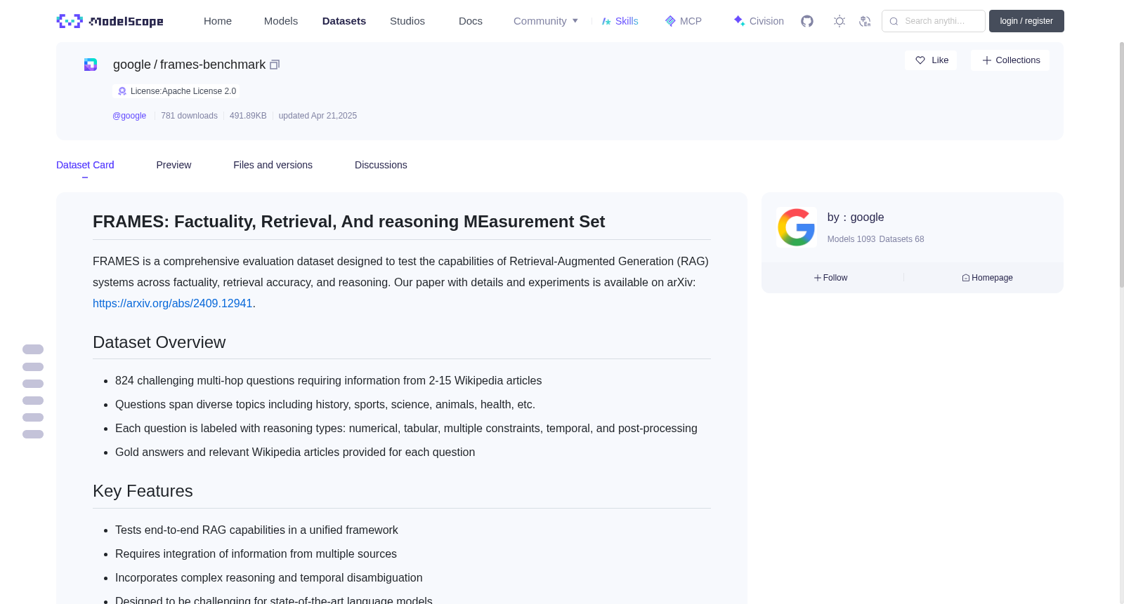Viewport: 1124px width, 604px height.
Task: Click the 'Models 1093' count
Action: (x=851, y=239)
